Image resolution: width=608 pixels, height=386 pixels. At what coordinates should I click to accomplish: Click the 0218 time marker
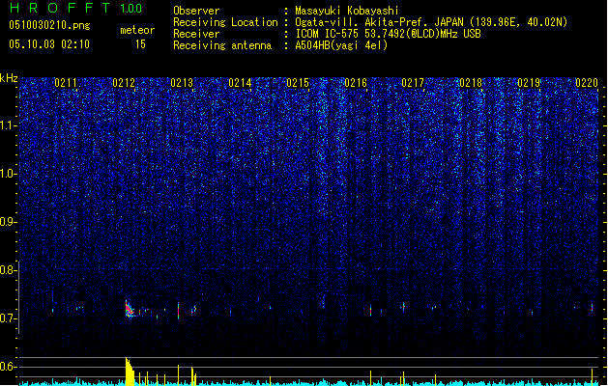pos(471,83)
